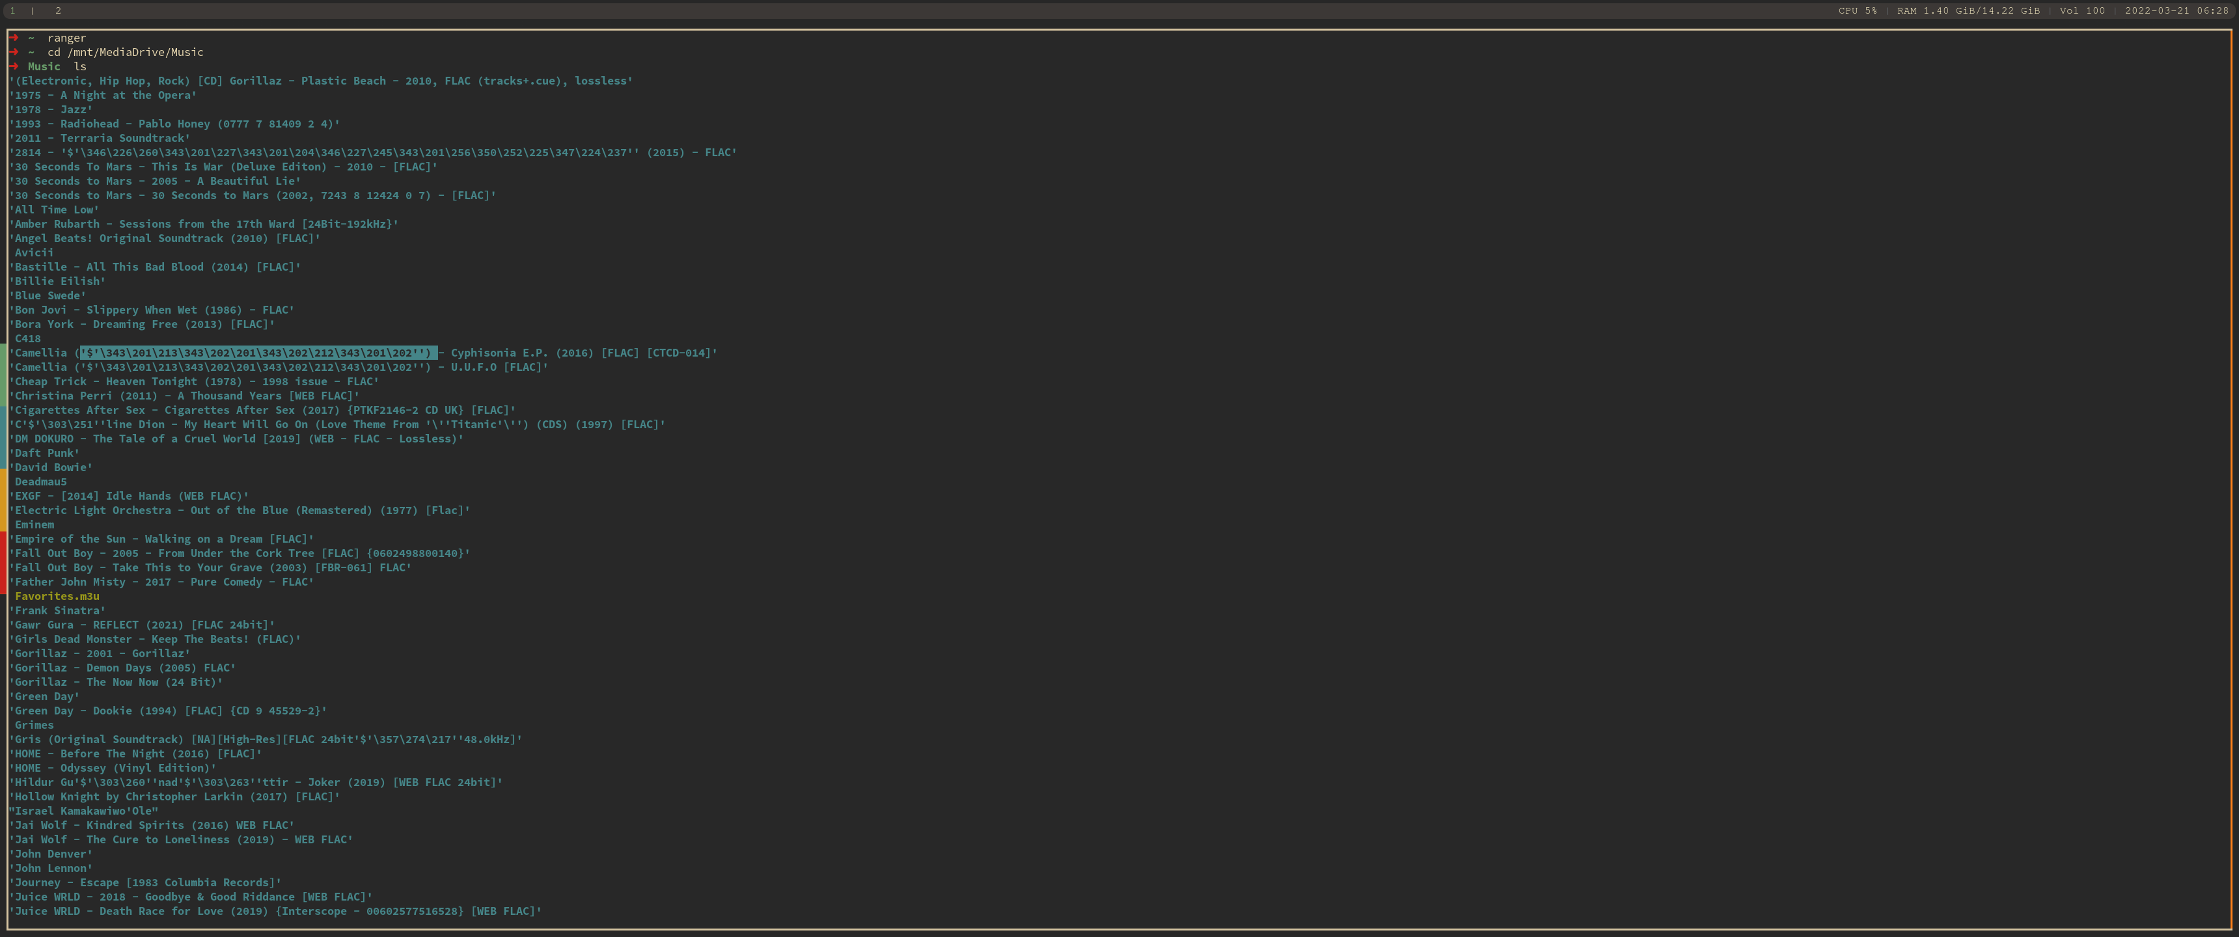
Task: Select 'Bon Jovi - Slippery When Wet'
Action: 152,310
